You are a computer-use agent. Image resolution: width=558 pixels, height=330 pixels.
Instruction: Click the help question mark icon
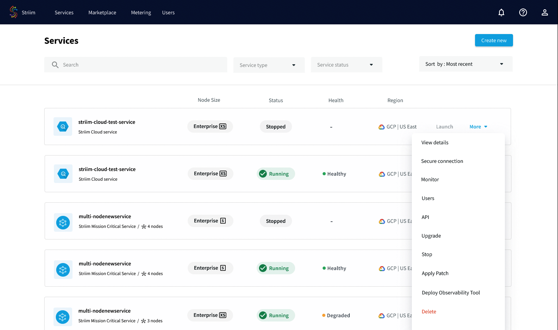tap(523, 12)
